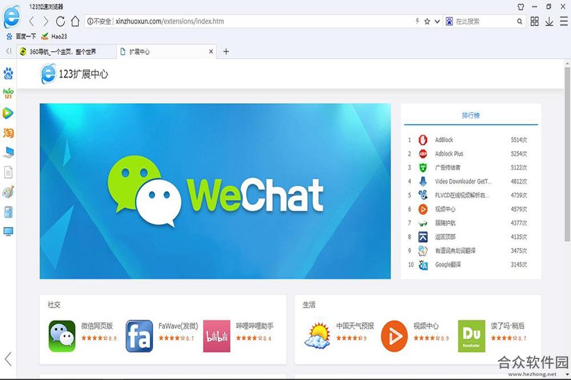
Task: Click the skin shirt icon in title bar
Action: 521,6
